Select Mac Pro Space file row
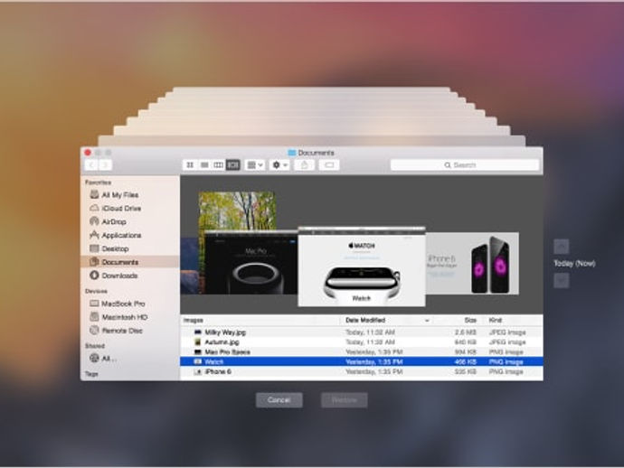 (x=362, y=352)
